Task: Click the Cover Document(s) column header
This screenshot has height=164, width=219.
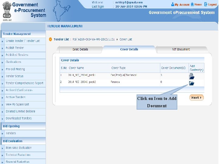Action: click(x=173, y=68)
